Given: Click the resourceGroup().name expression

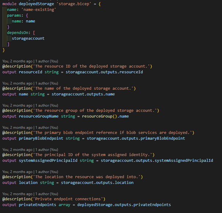Looking at the screenshot, I should click(x=103, y=116).
